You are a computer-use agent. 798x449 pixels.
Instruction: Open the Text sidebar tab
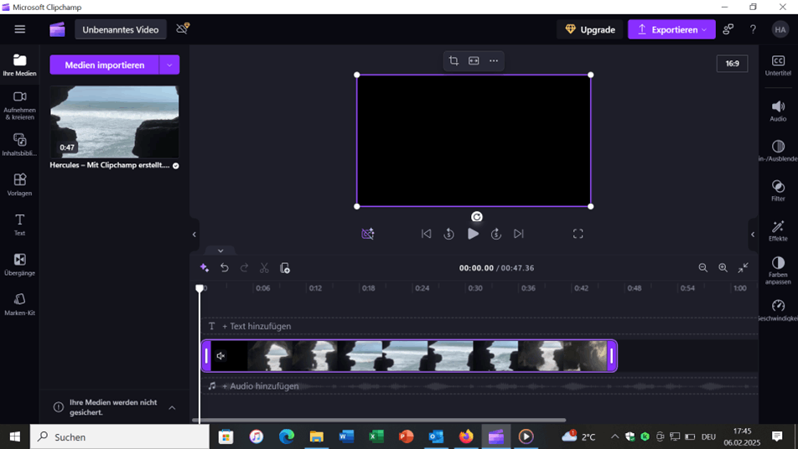point(19,224)
